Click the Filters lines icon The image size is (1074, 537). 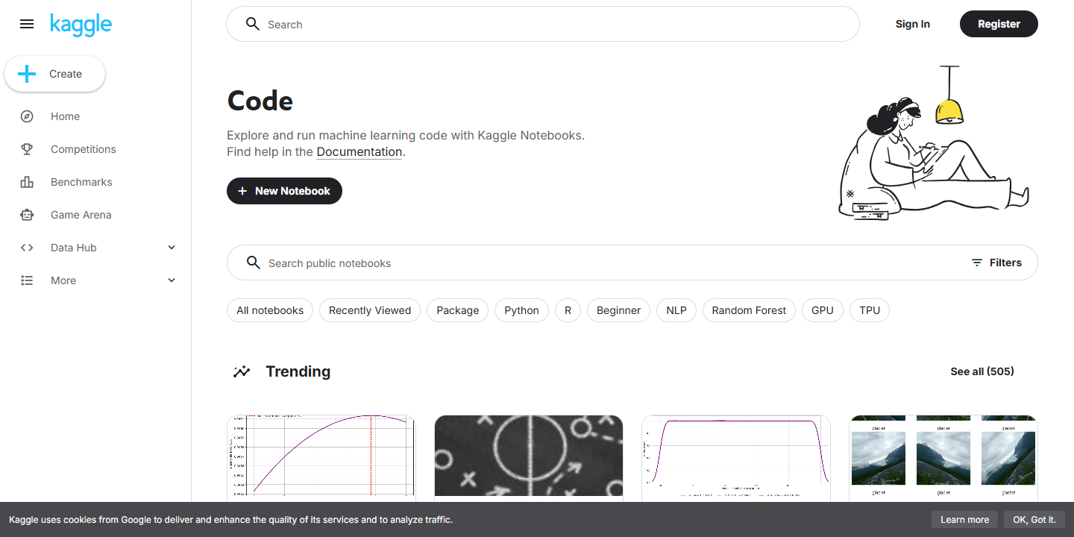click(977, 263)
